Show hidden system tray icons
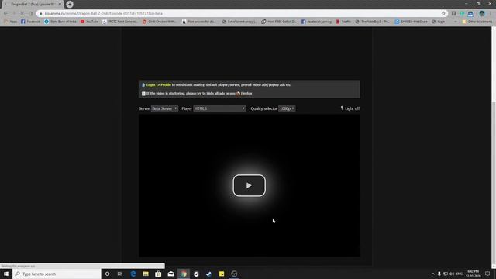The width and height of the screenshot is (496, 279). click(x=433, y=274)
